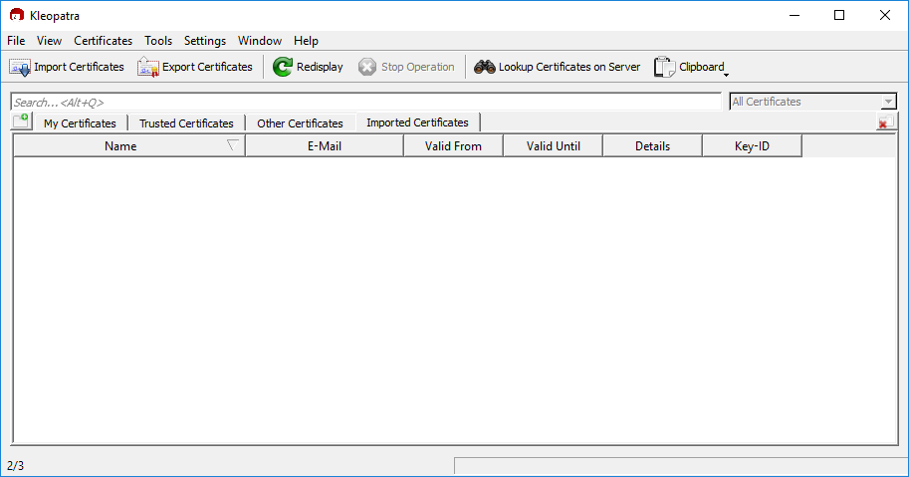909x477 pixels.
Task: Open the File menu
Action: (x=16, y=41)
